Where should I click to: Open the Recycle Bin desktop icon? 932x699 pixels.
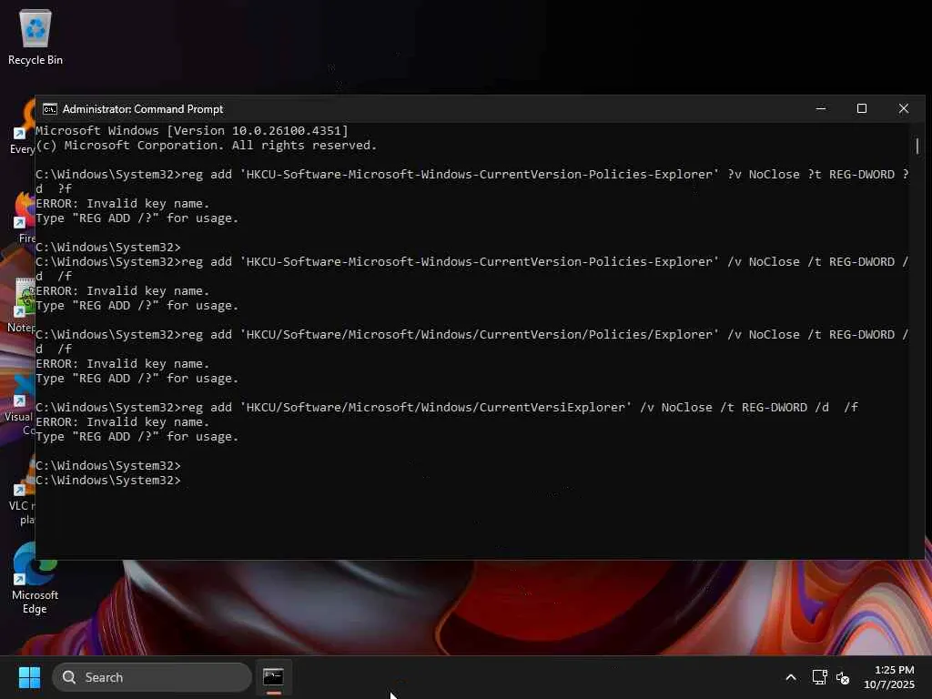point(35,36)
